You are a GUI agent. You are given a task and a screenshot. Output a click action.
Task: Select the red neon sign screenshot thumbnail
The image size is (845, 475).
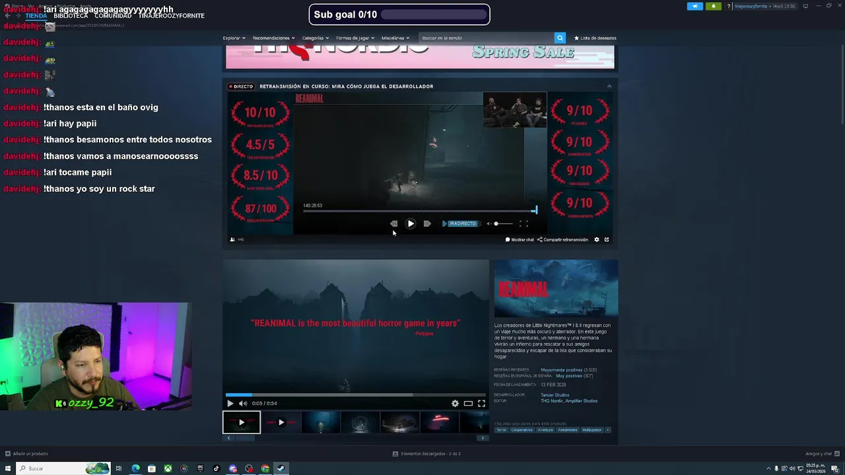440,422
